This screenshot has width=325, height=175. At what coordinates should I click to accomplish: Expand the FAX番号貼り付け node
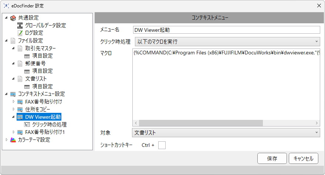pyautogui.click(x=14, y=102)
